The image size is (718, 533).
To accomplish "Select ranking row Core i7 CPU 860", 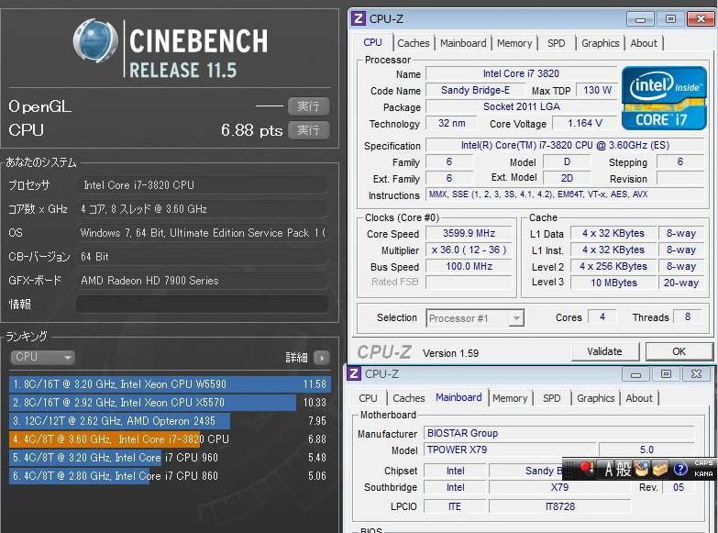I will pyautogui.click(x=170, y=476).
